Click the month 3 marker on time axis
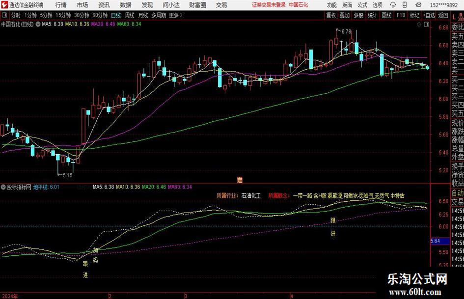 186,296
